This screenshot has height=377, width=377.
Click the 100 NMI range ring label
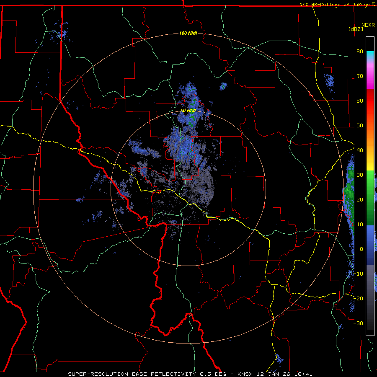tap(188, 33)
